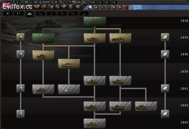Pick the 1940 Medium tank technology

95,81
